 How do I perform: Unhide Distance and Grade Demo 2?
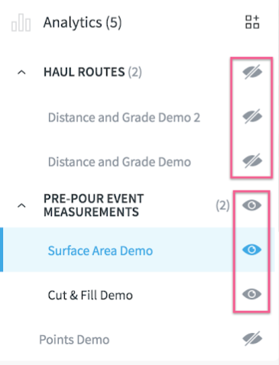click(x=252, y=117)
